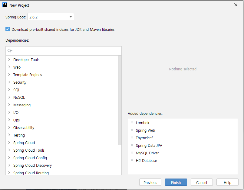Remove Spring Web dependency via its X

pos(132,130)
